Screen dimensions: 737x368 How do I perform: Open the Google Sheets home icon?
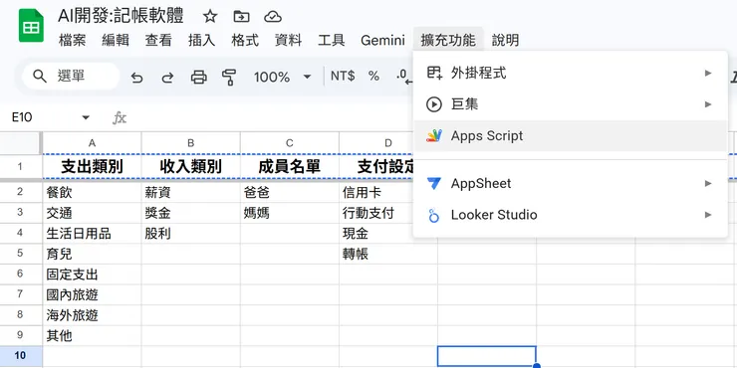[31, 25]
